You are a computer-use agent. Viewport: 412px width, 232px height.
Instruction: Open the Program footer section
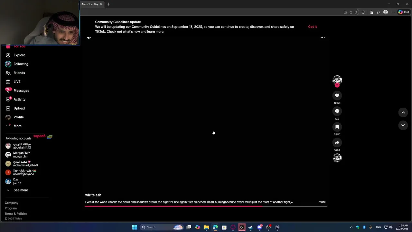click(x=11, y=208)
